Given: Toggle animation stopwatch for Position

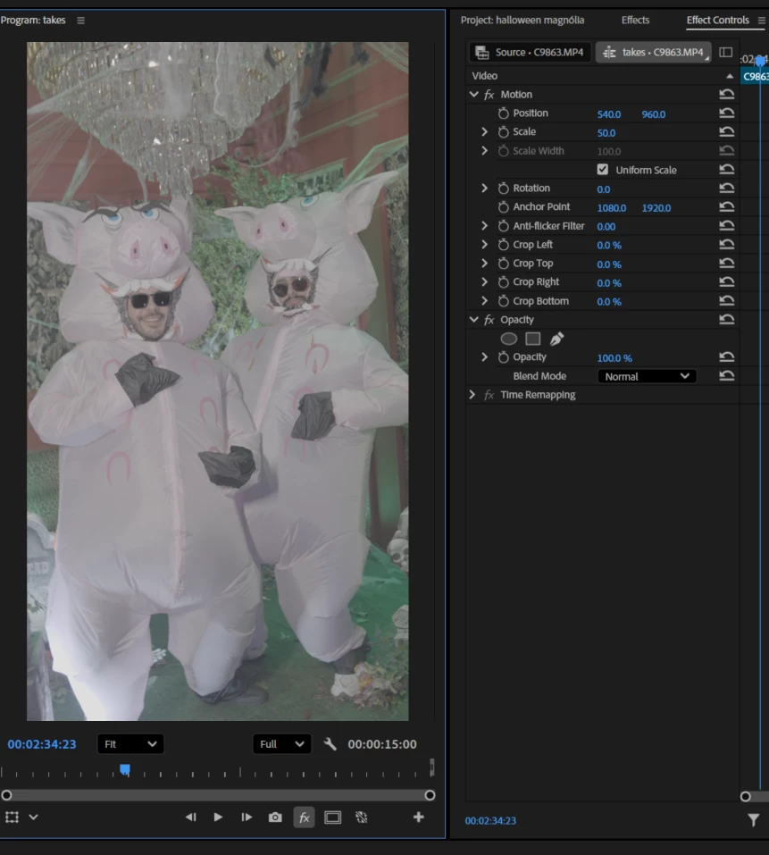Looking at the screenshot, I should tap(503, 113).
